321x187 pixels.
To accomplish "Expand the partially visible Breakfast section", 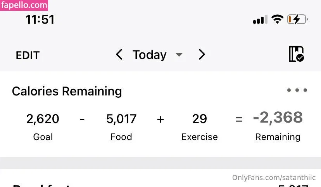I will pos(43,185).
